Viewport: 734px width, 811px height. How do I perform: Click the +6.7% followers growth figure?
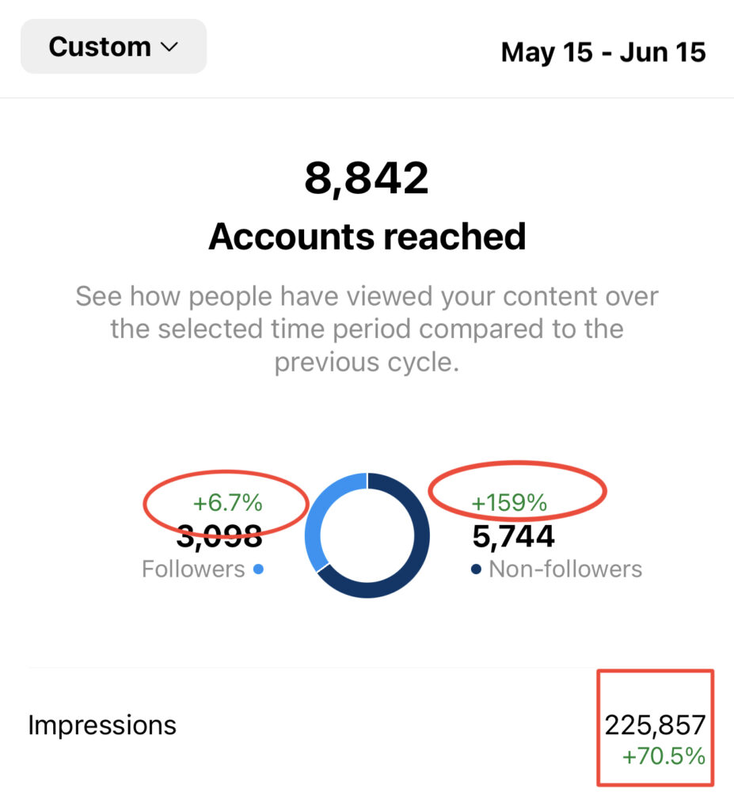[227, 503]
